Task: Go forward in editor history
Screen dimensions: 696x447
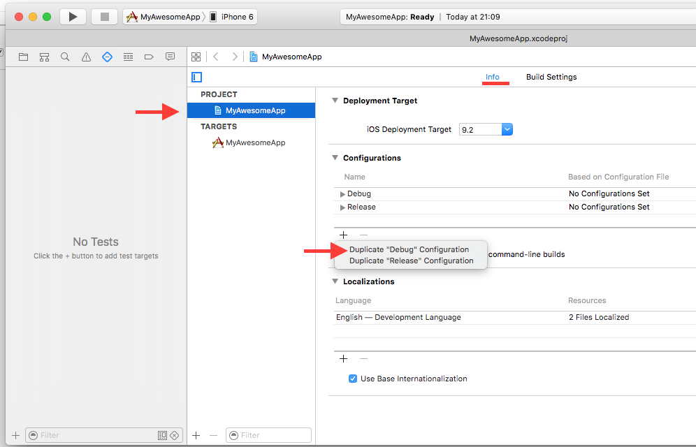Action: coord(235,57)
